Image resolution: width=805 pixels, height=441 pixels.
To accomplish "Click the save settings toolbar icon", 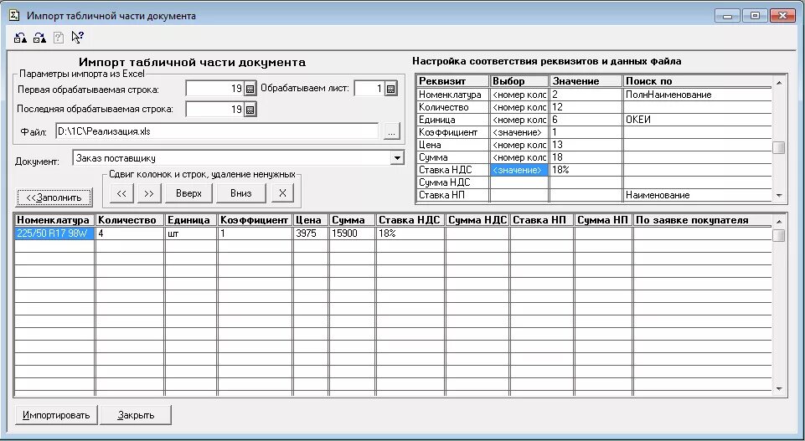I will coord(39,38).
